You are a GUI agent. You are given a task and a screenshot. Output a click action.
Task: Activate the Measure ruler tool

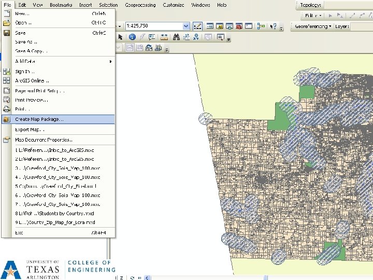tap(164, 37)
